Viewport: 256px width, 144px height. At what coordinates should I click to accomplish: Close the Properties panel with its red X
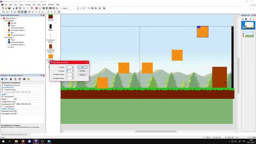(x=44, y=76)
